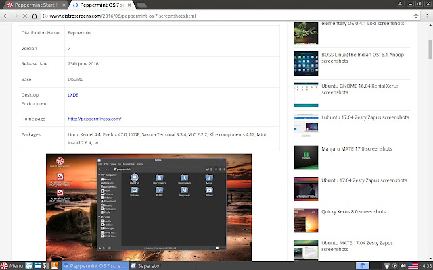The image size is (433, 270).
Task: Click the page vertical scrollbar thumb
Action: point(430,49)
